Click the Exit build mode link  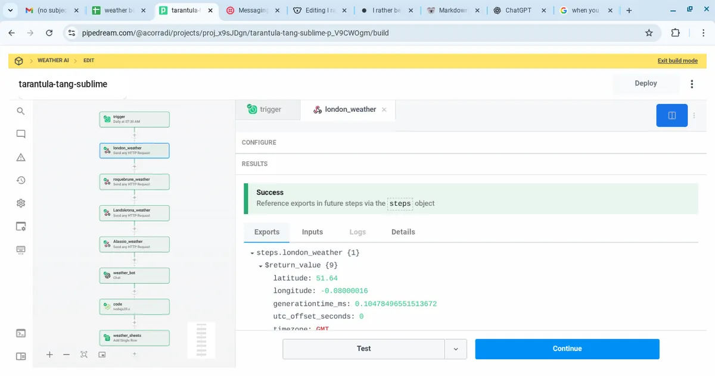pos(677,61)
